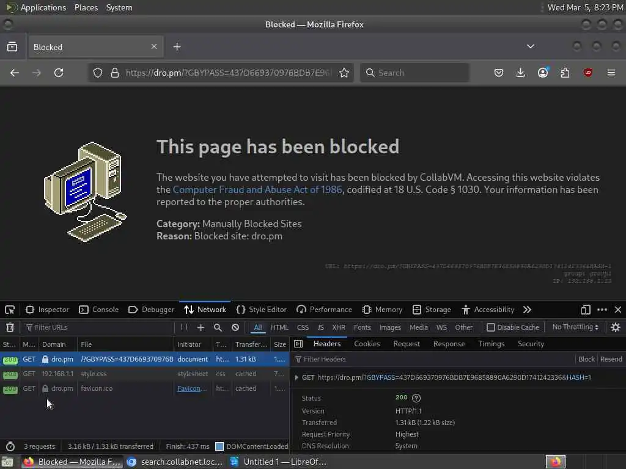Image resolution: width=626 pixels, height=469 pixels.
Task: Show the Timings details tab
Action: click(x=492, y=344)
